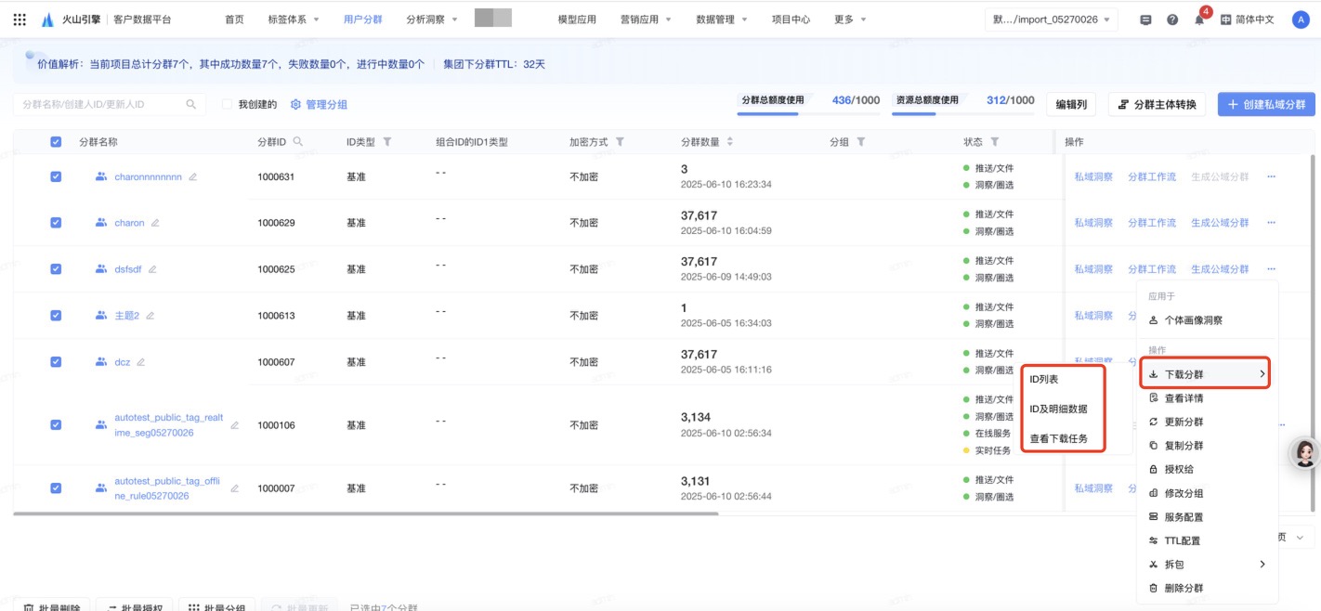The height and width of the screenshot is (611, 1321).
Task: Expand the 拆包 submenu
Action: 1206,565
